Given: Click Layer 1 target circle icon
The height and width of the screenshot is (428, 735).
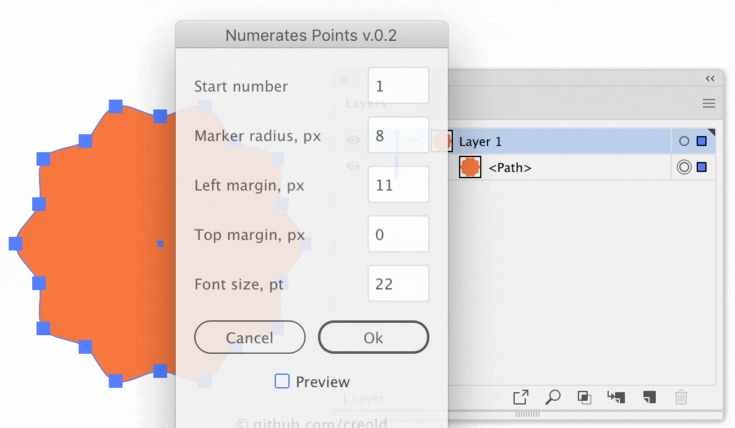Looking at the screenshot, I should pos(684,141).
